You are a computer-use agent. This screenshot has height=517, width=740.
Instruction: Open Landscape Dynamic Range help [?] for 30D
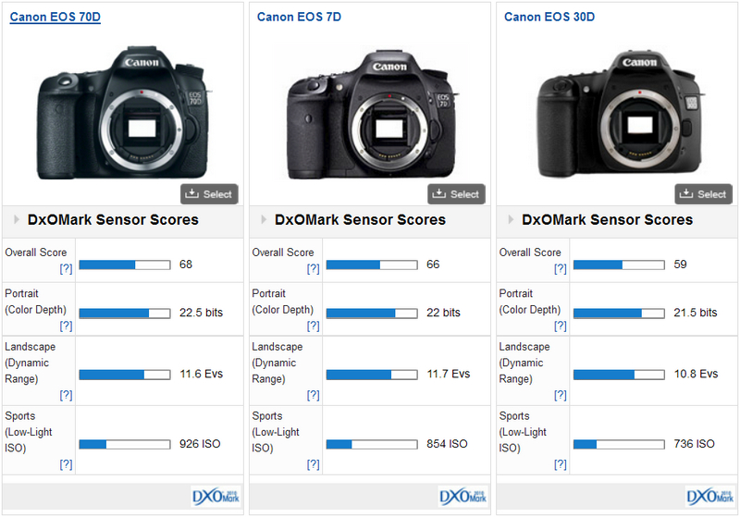coord(561,395)
